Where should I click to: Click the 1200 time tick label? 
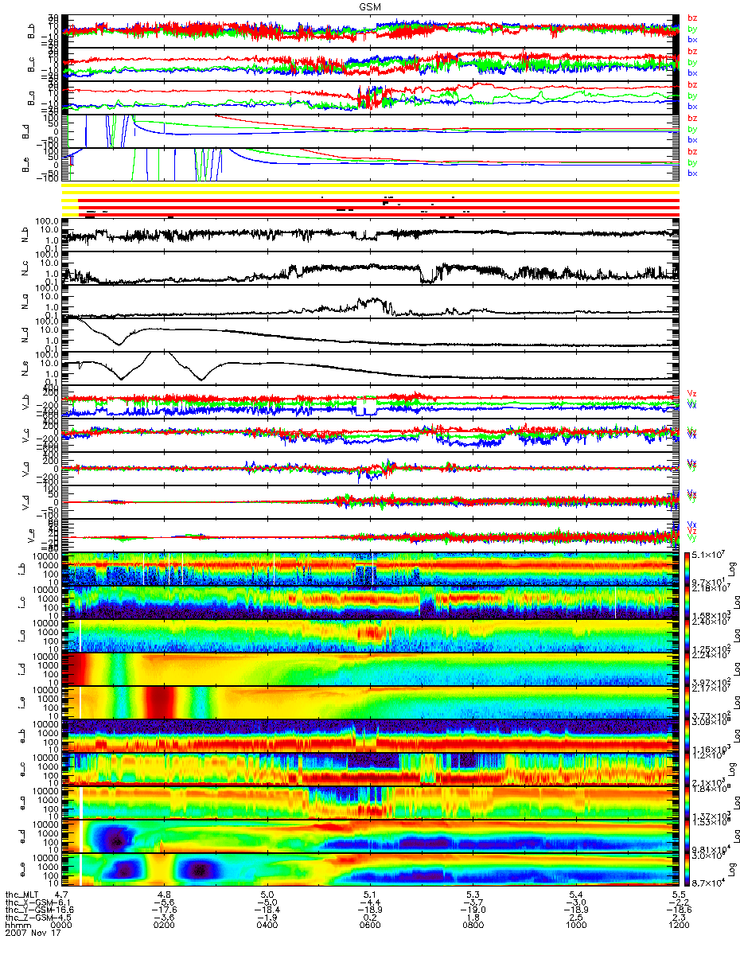679,926
